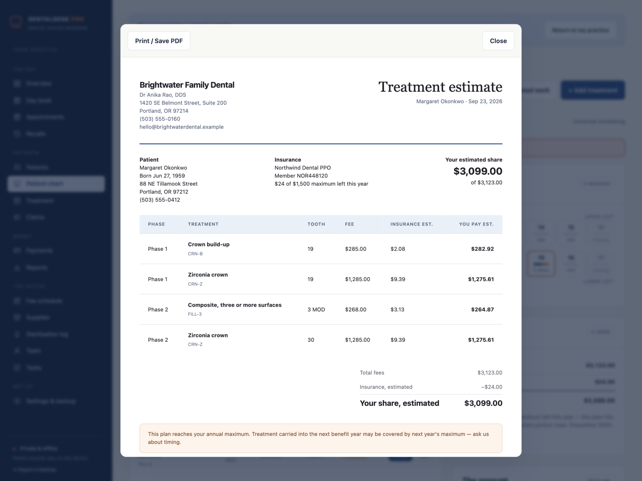Close the treatment estimate dialog
Screen dimensions: 642x481
tap(498, 41)
